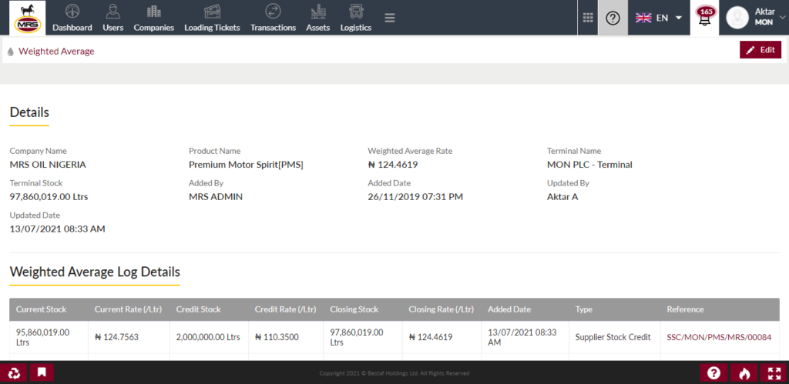This screenshot has height=384, width=789.
Task: Click the Closing Rate (/Ltr) column header
Action: click(442, 309)
